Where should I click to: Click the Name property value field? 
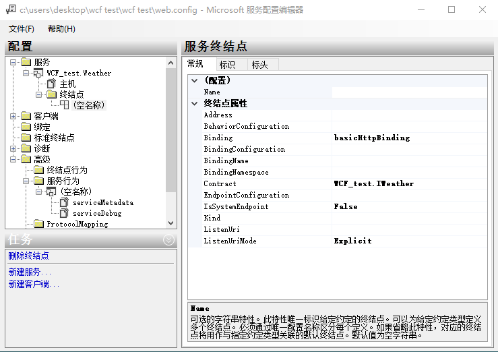(410, 92)
